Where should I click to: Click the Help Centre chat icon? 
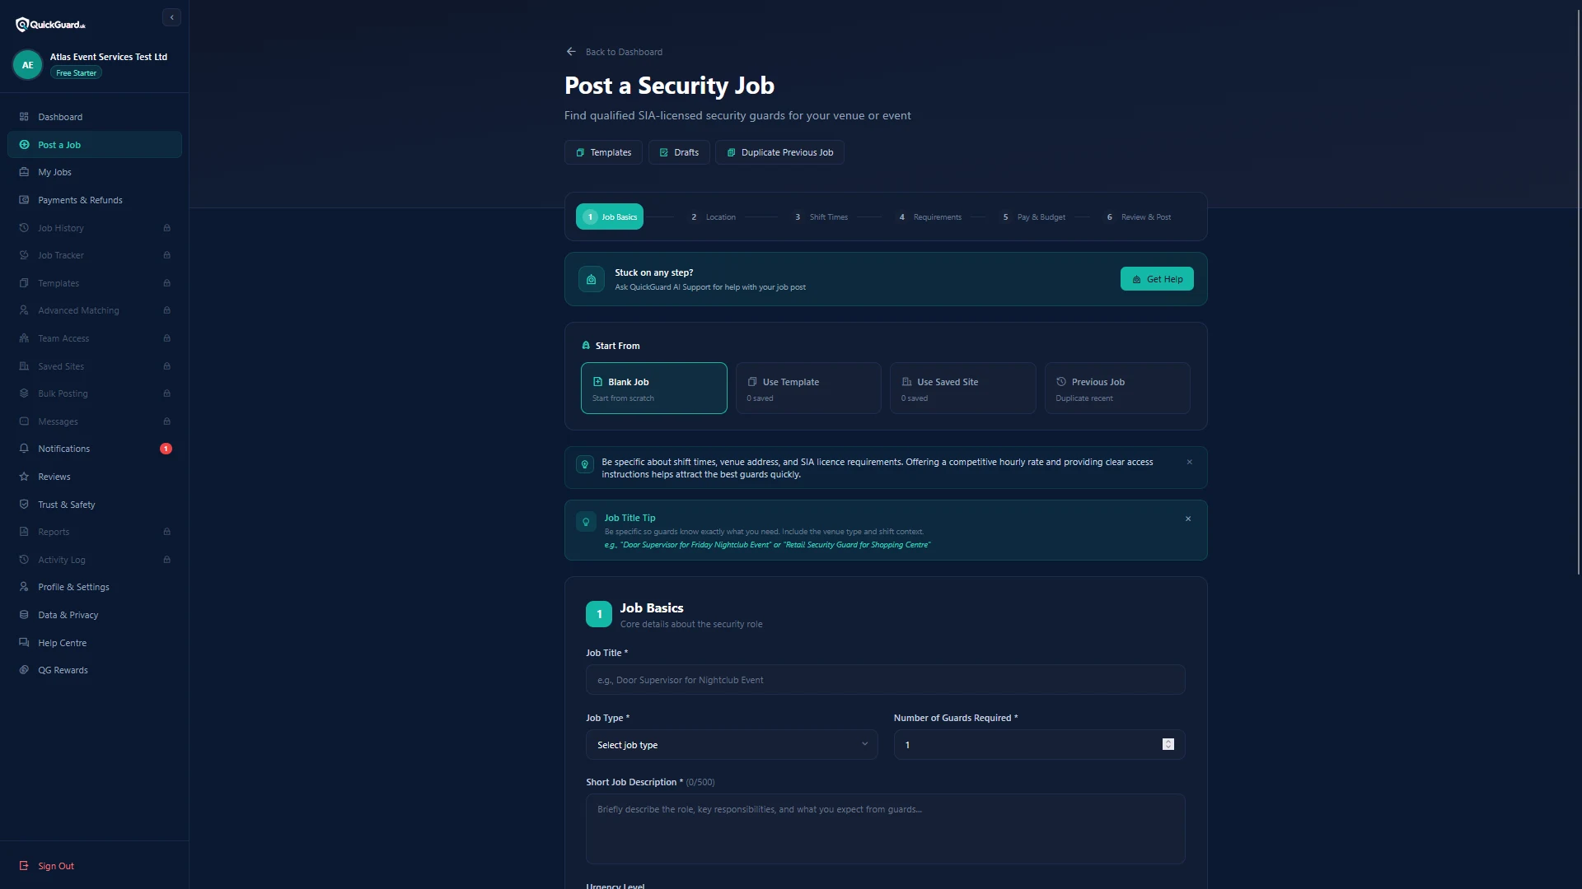click(x=24, y=643)
